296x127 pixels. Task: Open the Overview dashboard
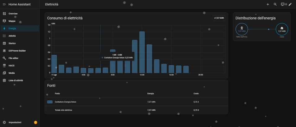click(13, 14)
